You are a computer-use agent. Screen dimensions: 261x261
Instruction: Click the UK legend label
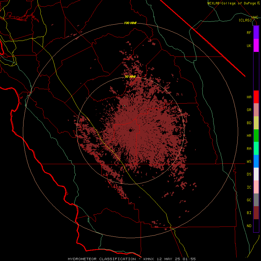(249, 46)
